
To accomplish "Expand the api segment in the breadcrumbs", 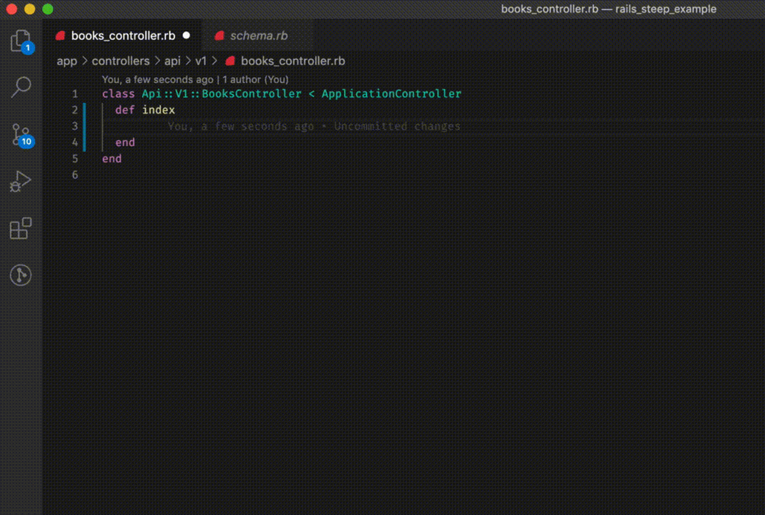I will pos(172,61).
